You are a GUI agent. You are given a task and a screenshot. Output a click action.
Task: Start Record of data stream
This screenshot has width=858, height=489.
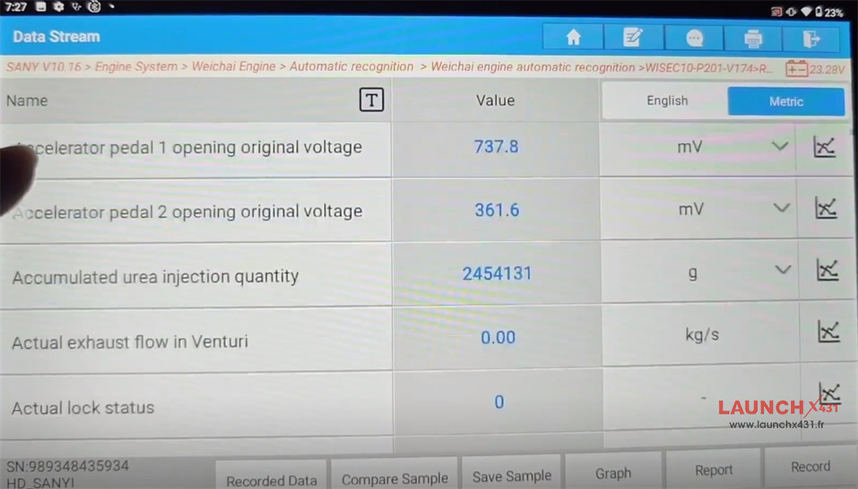pyautogui.click(x=811, y=467)
